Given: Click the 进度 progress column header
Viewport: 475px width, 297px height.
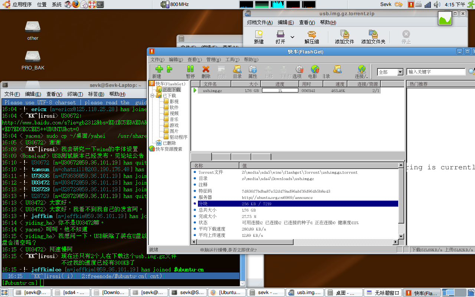Looking at the screenshot, I should tap(280, 84).
